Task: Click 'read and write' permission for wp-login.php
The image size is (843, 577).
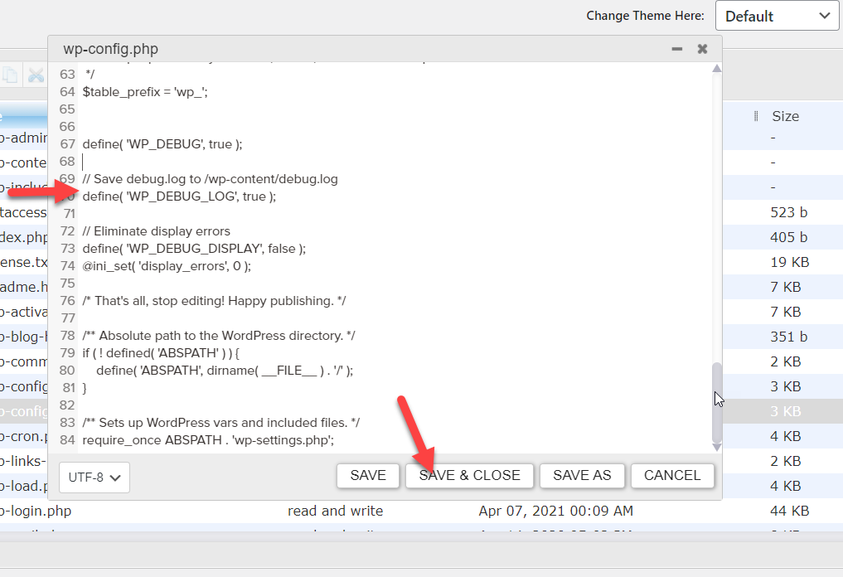Action: [336, 511]
